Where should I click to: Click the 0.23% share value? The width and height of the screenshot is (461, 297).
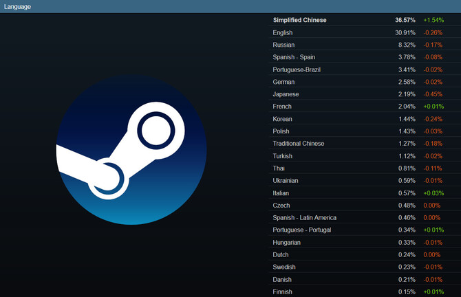pyautogui.click(x=407, y=267)
